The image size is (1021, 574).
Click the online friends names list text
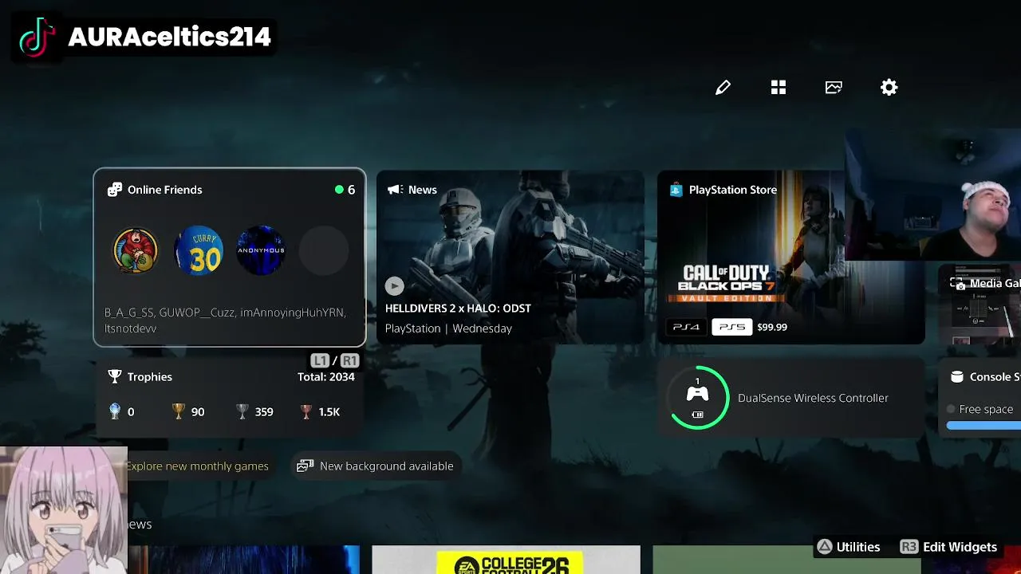click(x=225, y=320)
